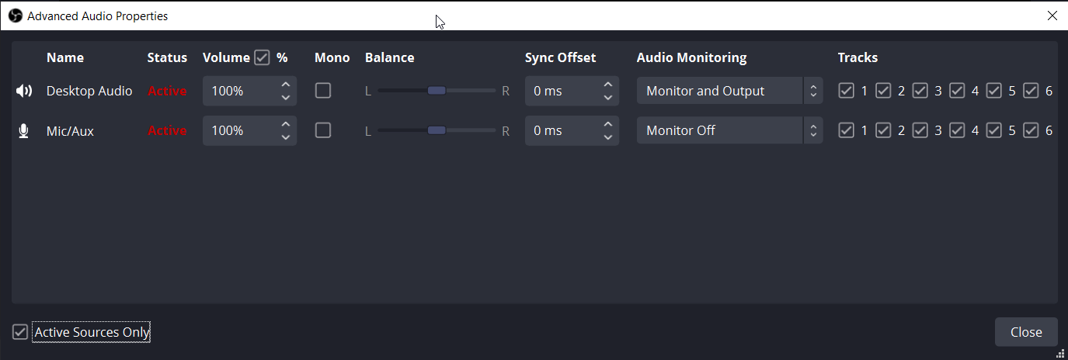Viewport: 1068px width, 360px height.
Task: Click the Audio Monitoring column header
Action: [691, 57]
